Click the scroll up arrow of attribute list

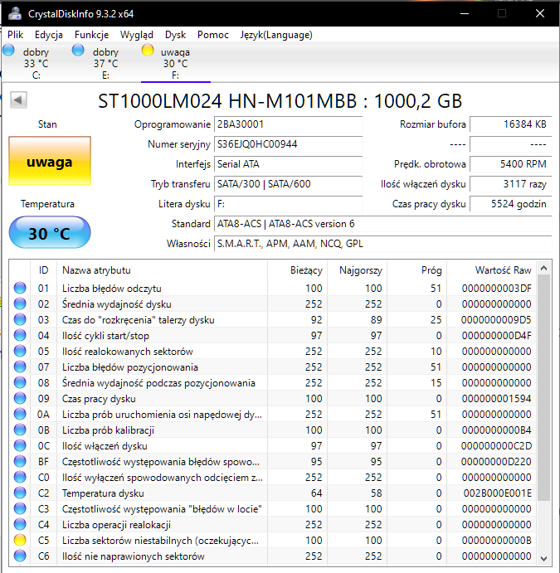(544, 268)
